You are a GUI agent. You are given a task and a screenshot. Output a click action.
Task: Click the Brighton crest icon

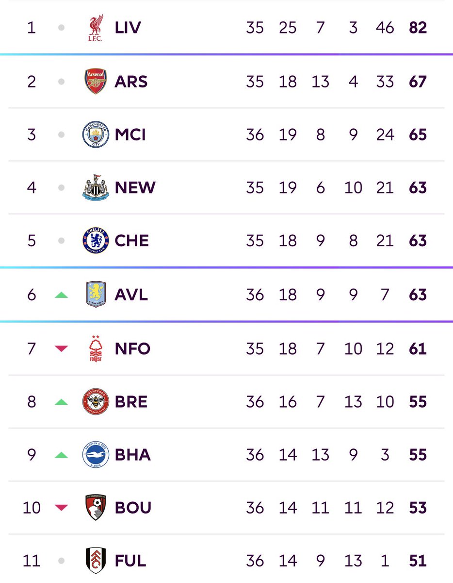(96, 455)
